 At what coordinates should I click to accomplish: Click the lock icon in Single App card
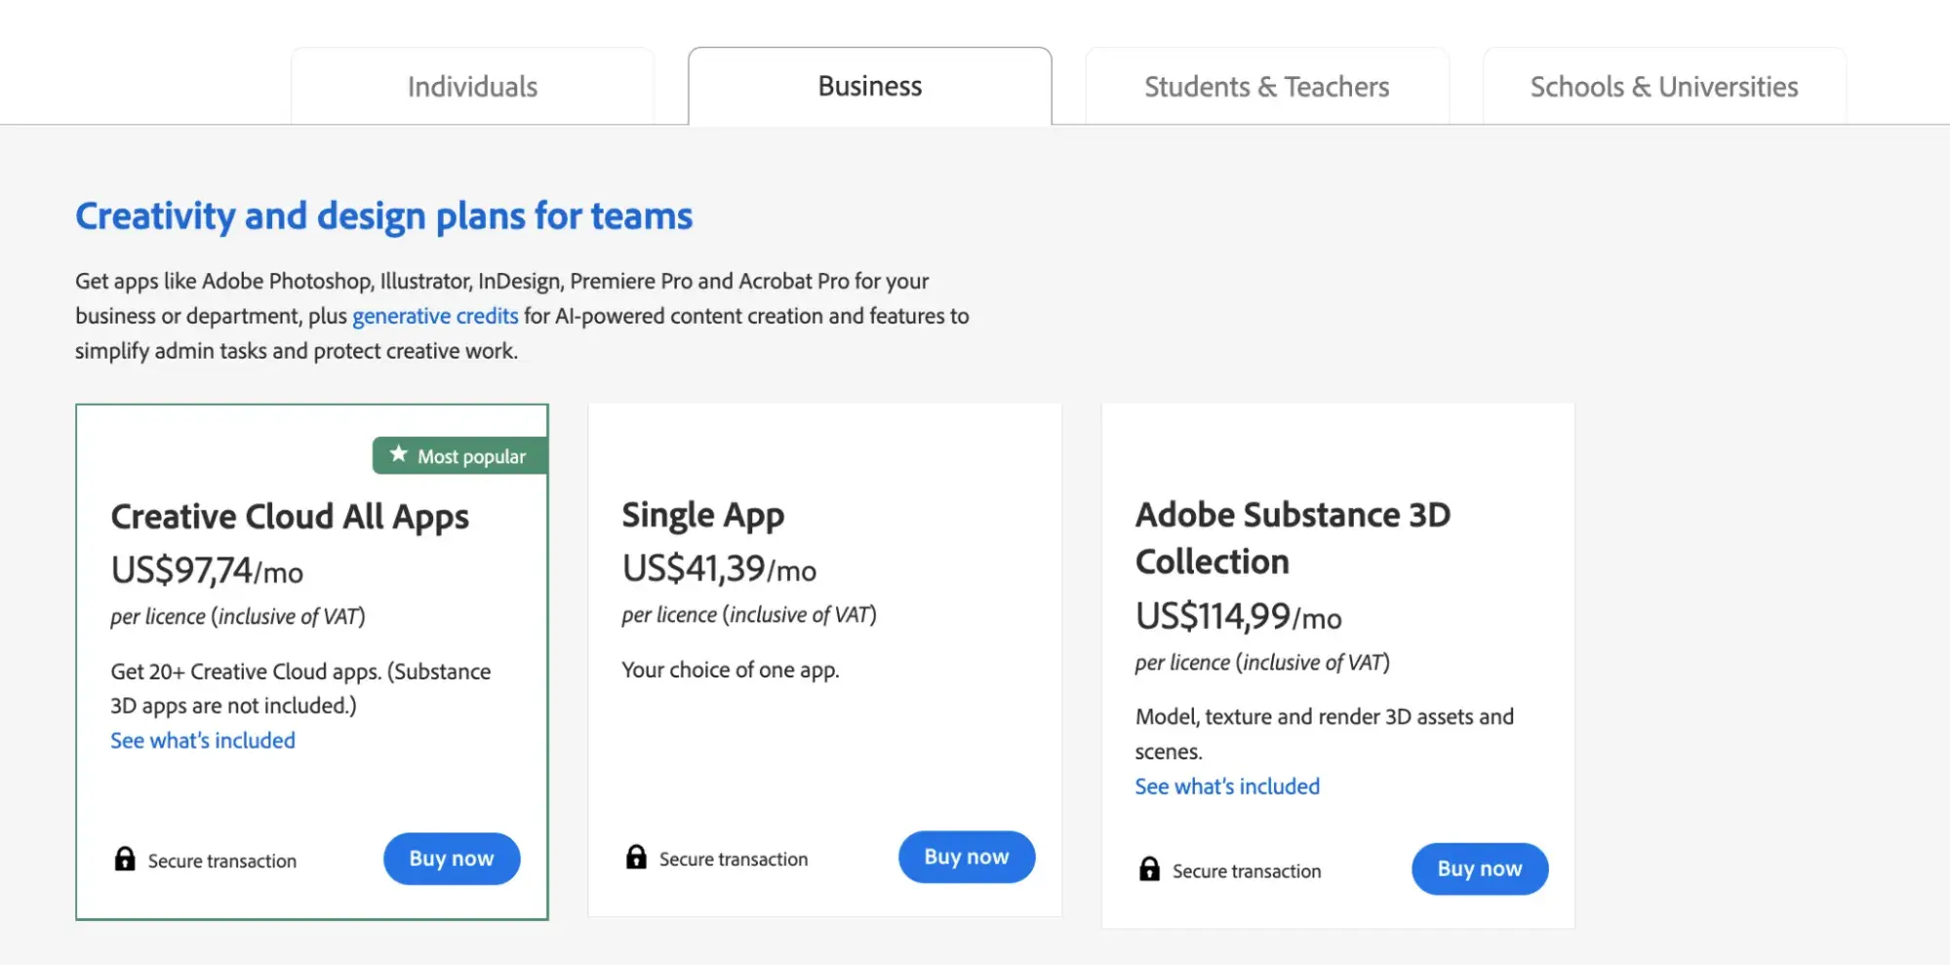[636, 857]
